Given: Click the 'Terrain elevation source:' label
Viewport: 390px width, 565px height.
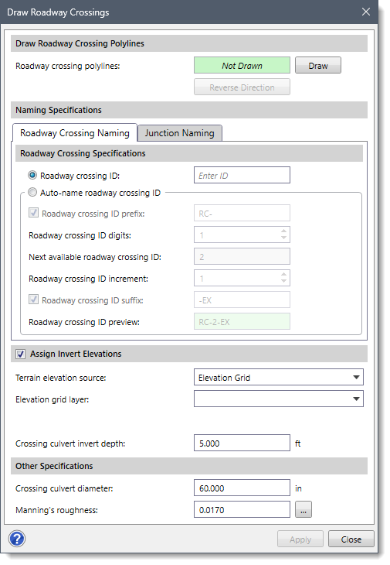Looking at the screenshot, I should tap(61, 378).
